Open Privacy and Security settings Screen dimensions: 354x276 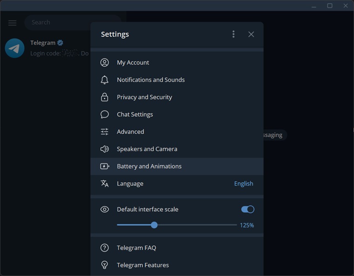click(177, 97)
